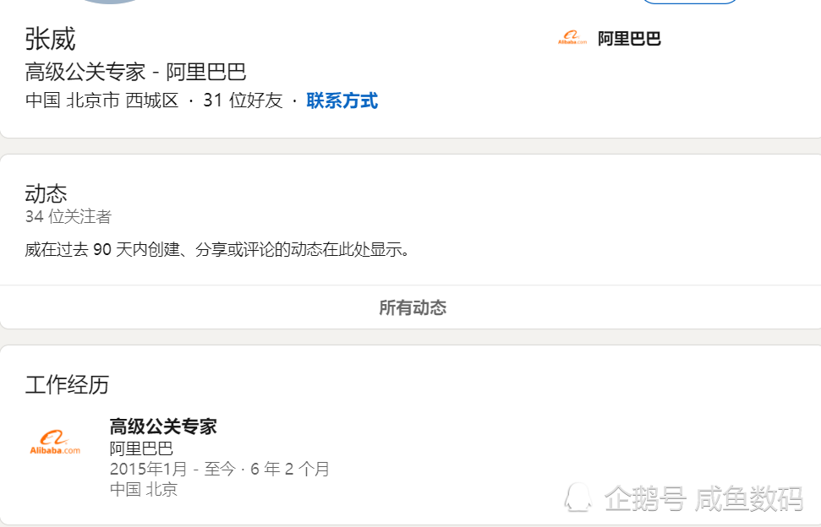Click the penguin watermark icon

(579, 497)
